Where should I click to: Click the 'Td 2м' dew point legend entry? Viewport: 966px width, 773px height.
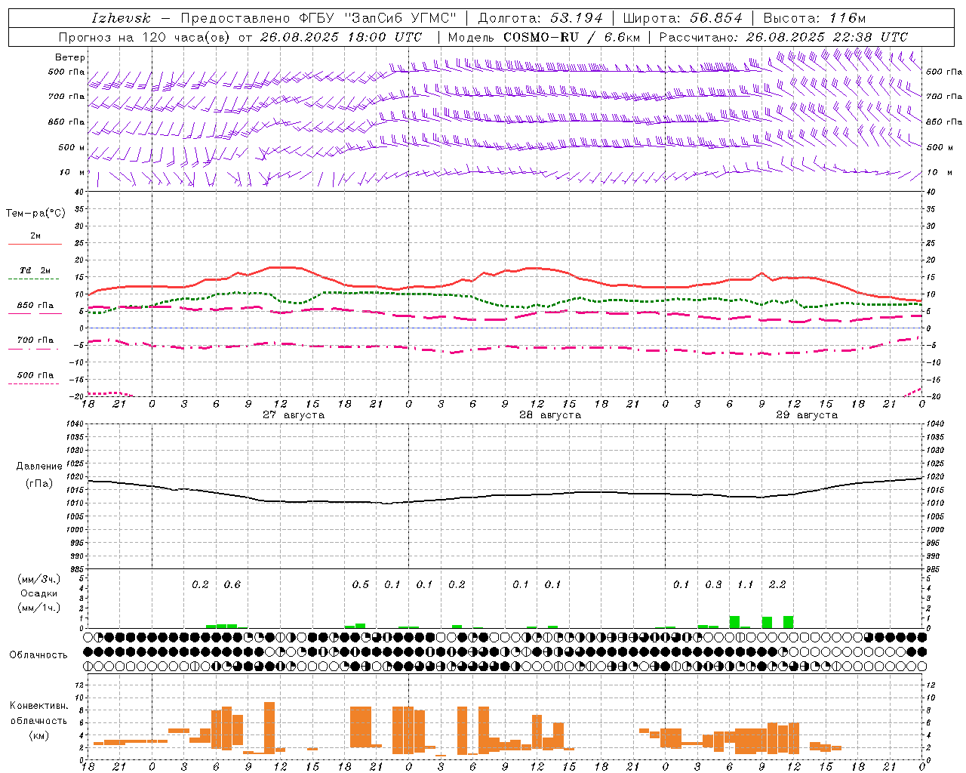pos(35,270)
